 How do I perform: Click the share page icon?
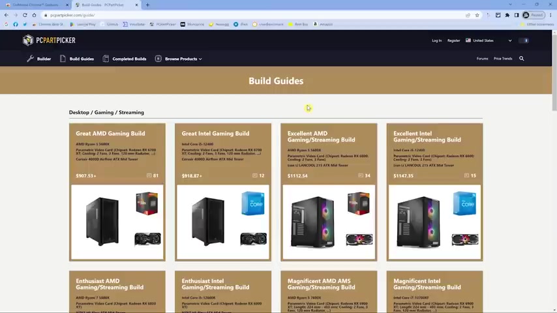tap(468, 15)
